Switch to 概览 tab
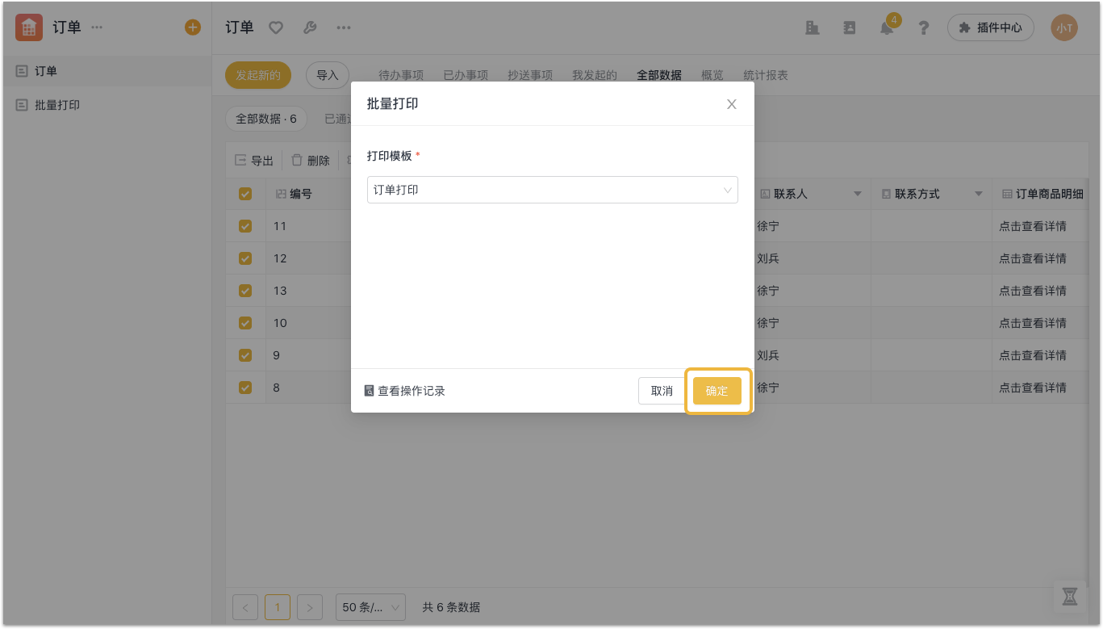1103x629 pixels. (x=712, y=75)
